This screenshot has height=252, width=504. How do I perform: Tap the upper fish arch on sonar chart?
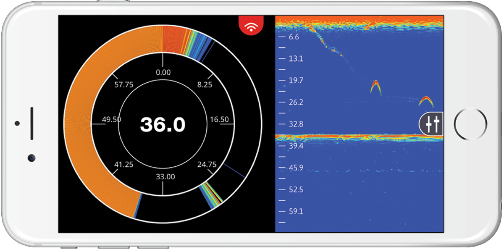point(375,87)
